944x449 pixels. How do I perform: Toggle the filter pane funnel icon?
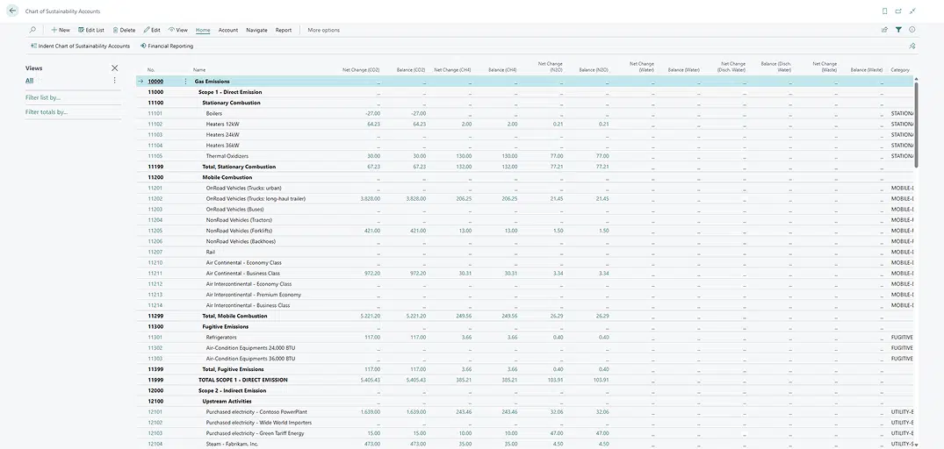point(899,30)
